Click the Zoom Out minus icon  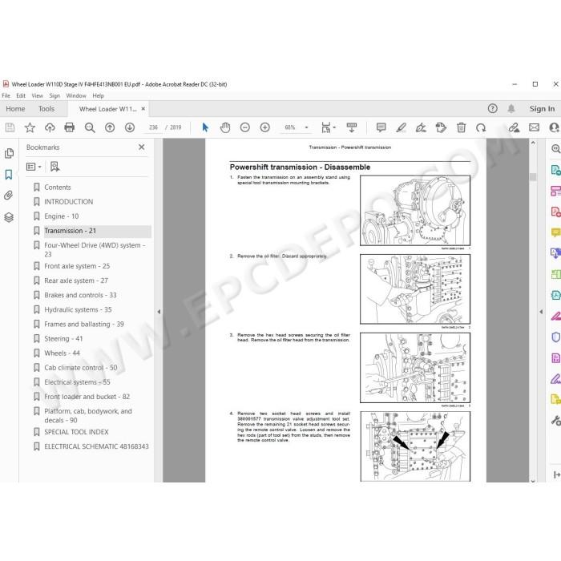coord(245,127)
